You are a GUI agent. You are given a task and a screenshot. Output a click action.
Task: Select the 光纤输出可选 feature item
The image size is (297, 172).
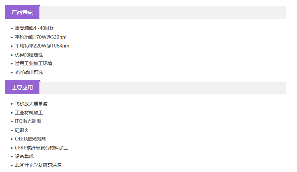point(29,72)
